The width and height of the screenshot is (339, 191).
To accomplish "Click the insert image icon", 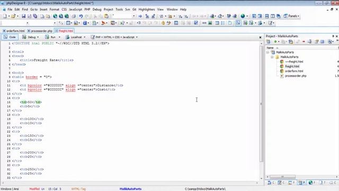I will tap(210, 23).
